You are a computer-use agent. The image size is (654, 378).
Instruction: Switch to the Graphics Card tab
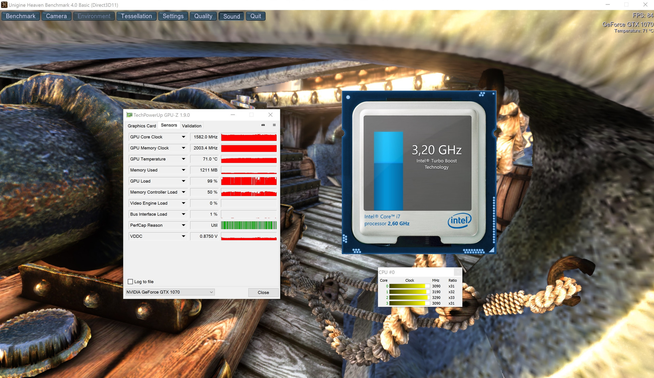[142, 126]
